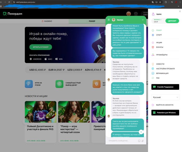Screen dimensions: 182x152
Task: Bookmark page with the star icon
Action: pos(160,2)
